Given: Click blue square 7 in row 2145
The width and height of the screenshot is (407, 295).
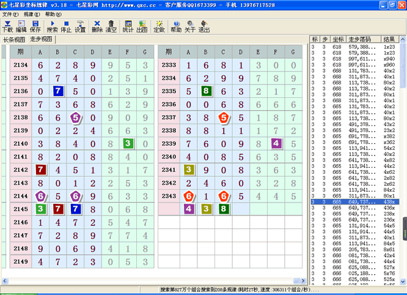Looking at the screenshot, I should pyautogui.click(x=75, y=209).
